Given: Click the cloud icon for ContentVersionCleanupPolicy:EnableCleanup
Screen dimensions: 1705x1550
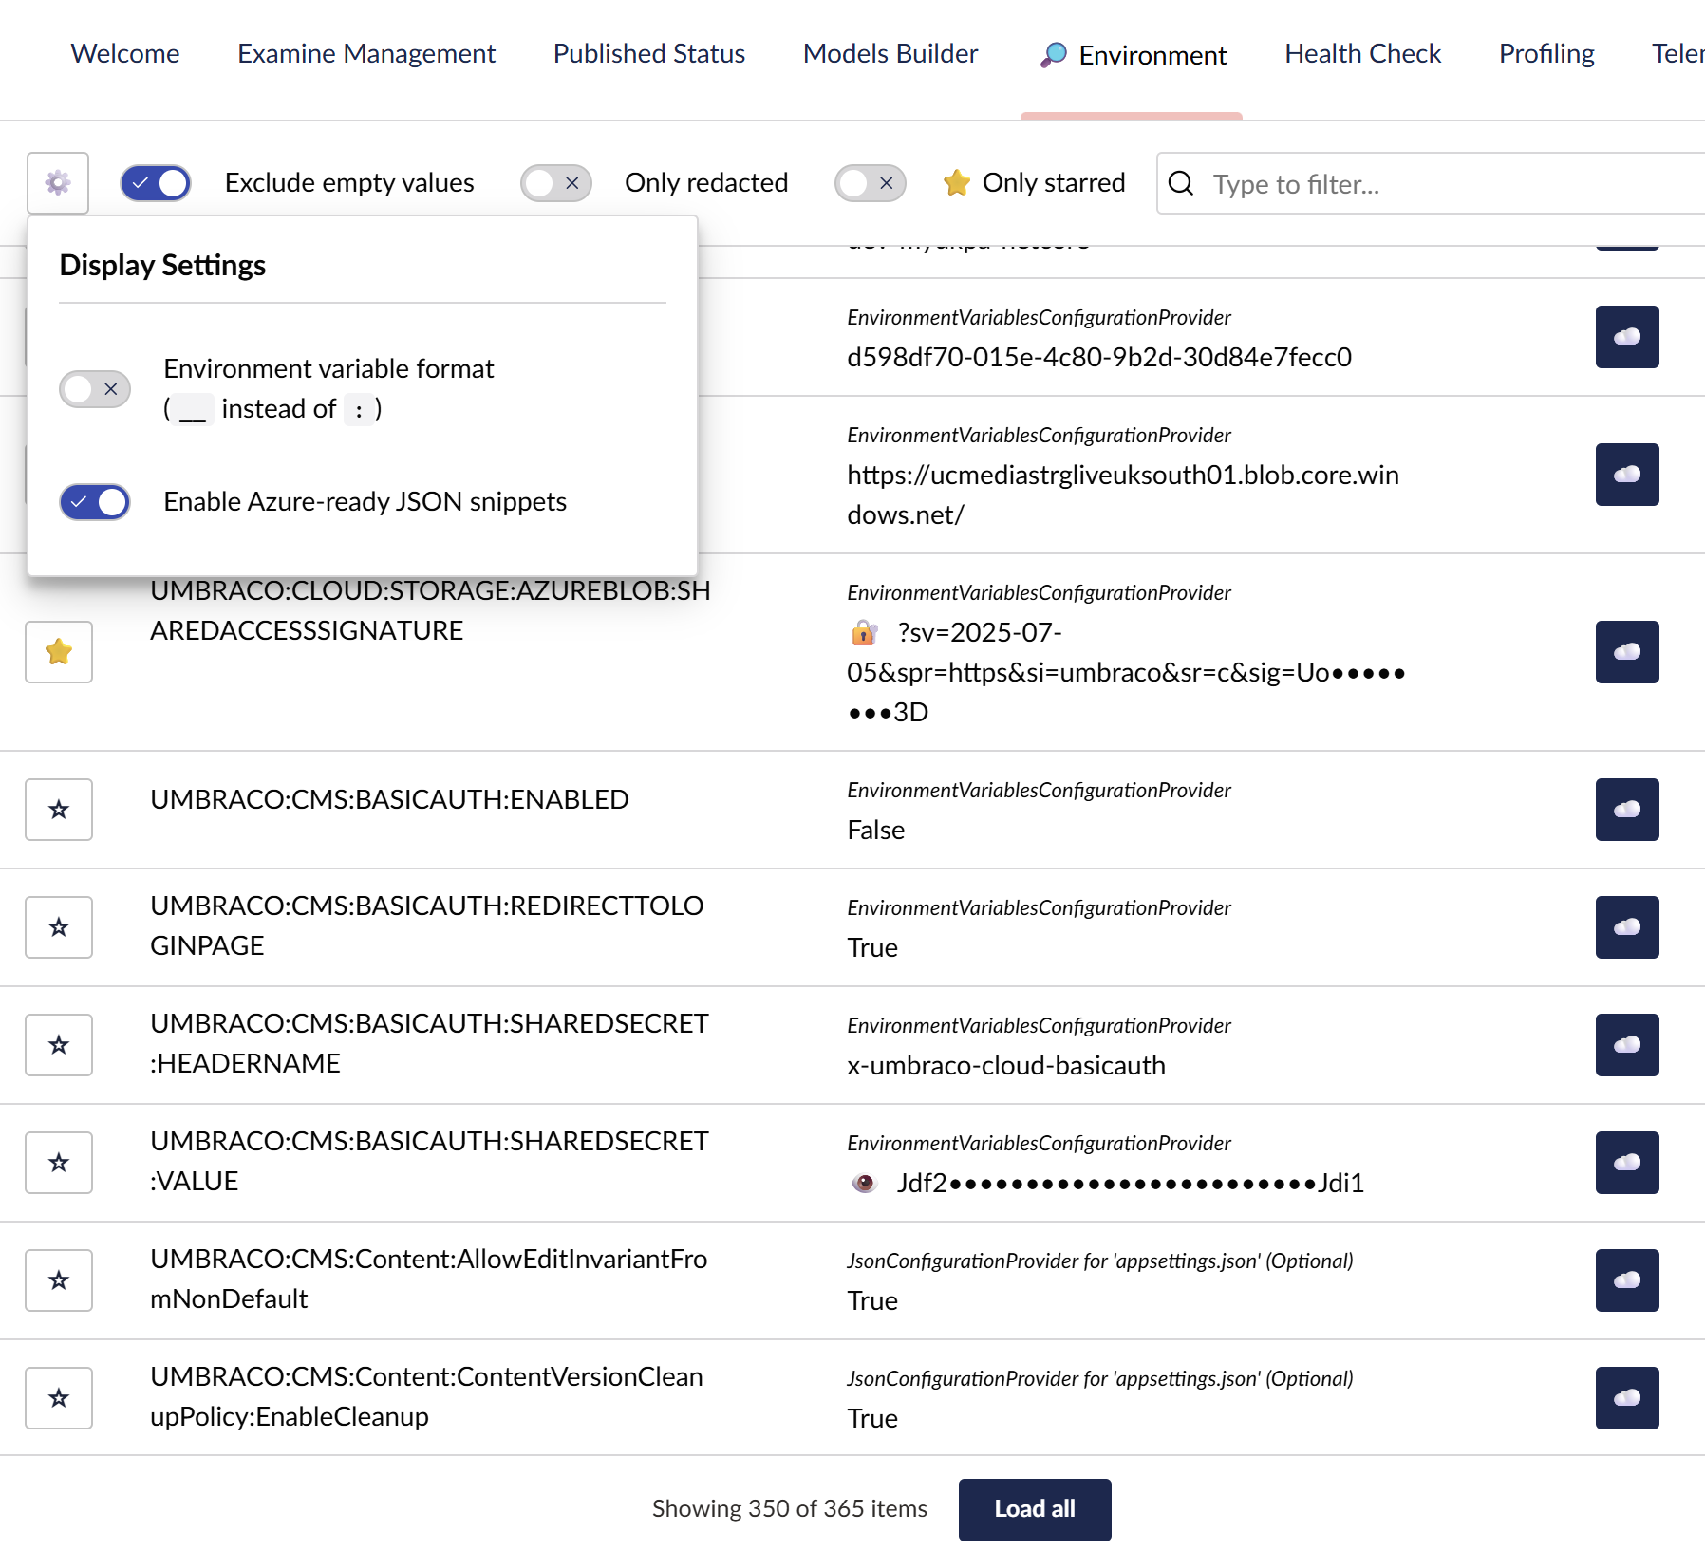Looking at the screenshot, I should (x=1626, y=1397).
